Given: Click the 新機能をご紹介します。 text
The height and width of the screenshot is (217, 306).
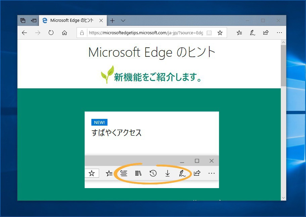Looking at the screenshot, I should (158, 77).
